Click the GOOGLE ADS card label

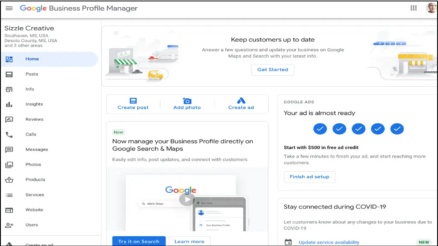tap(299, 102)
